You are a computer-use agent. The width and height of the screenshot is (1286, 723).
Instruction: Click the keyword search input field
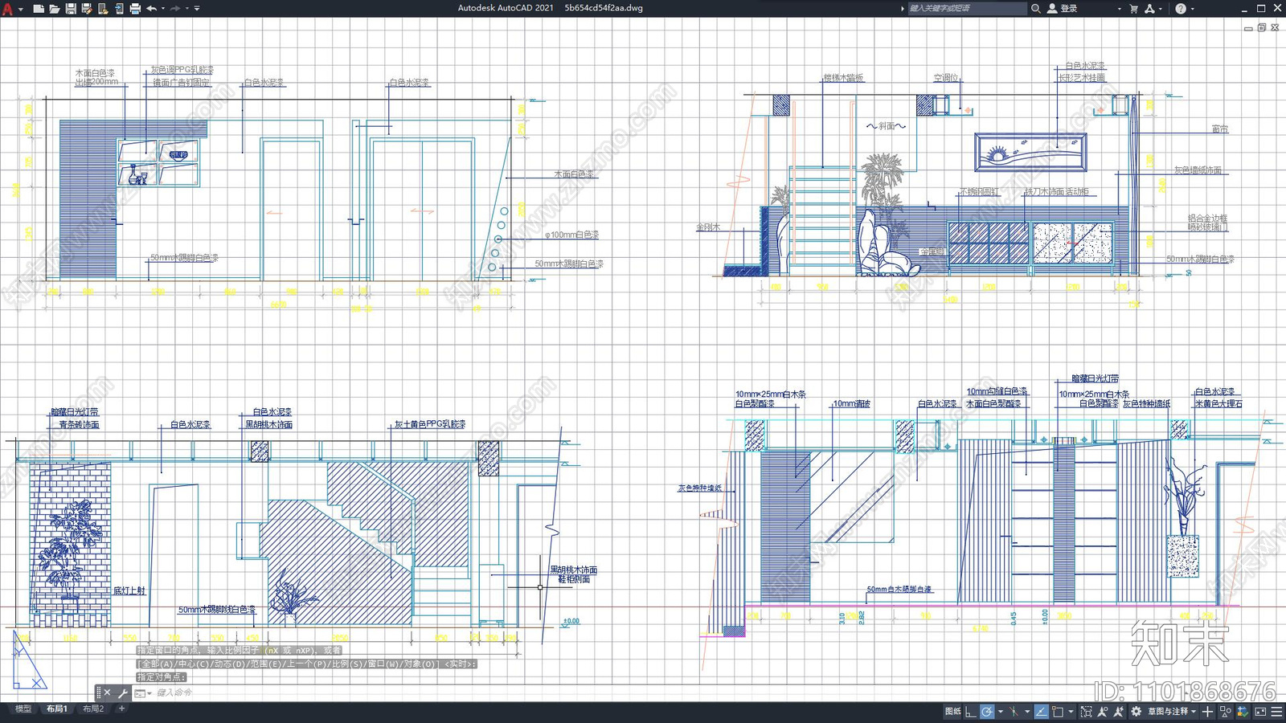(967, 8)
